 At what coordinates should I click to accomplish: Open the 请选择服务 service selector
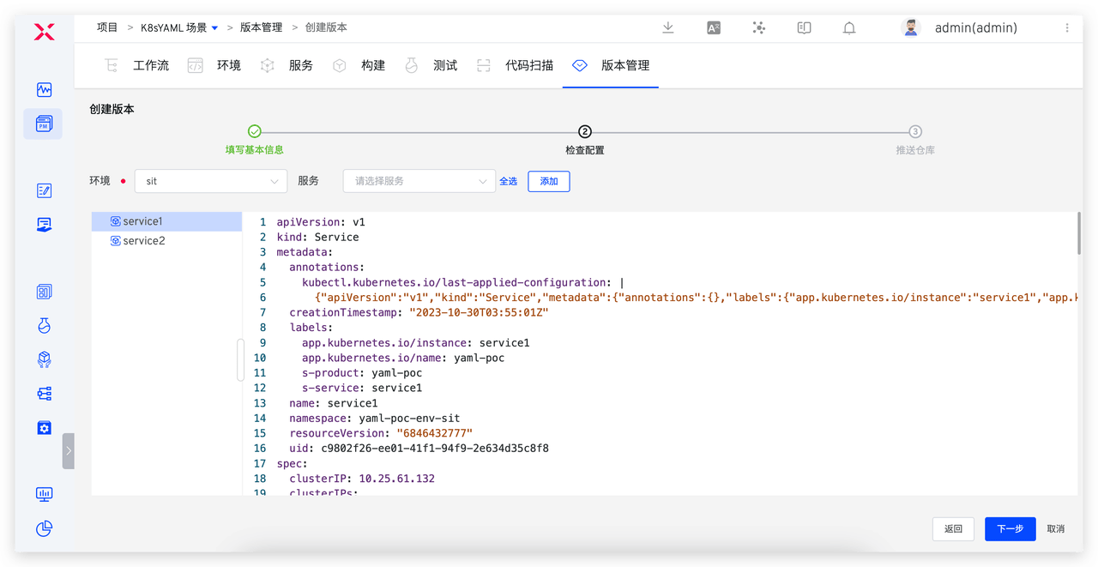coord(419,181)
